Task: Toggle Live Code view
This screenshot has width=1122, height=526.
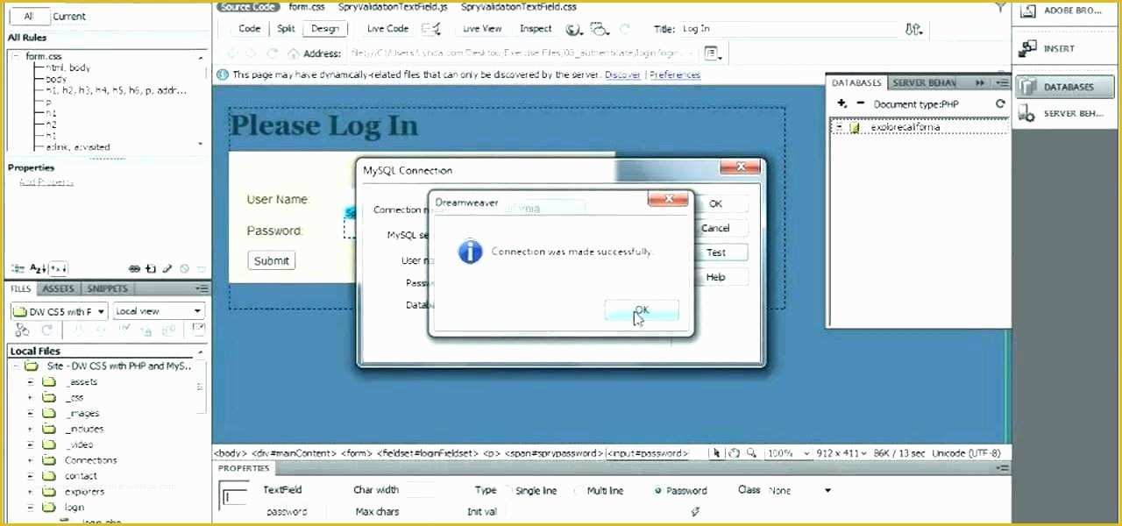Action: (x=387, y=28)
